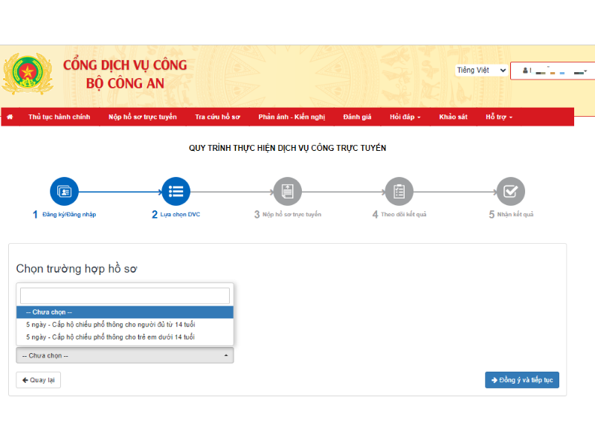The image size is (595, 446).
Task: Choose the highlighted -- Chưa chọn -- option
Action: 125,312
